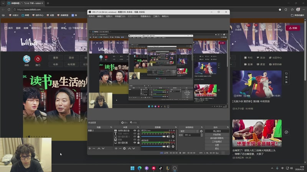Remove selected scene with minus icon
Image resolution: width=307 pixels, height=172 pixels.
(x=94, y=148)
